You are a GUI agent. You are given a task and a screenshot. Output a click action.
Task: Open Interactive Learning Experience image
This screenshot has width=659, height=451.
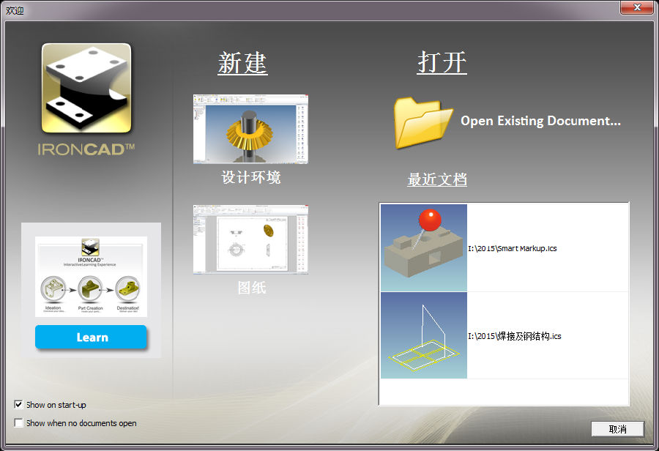91,277
